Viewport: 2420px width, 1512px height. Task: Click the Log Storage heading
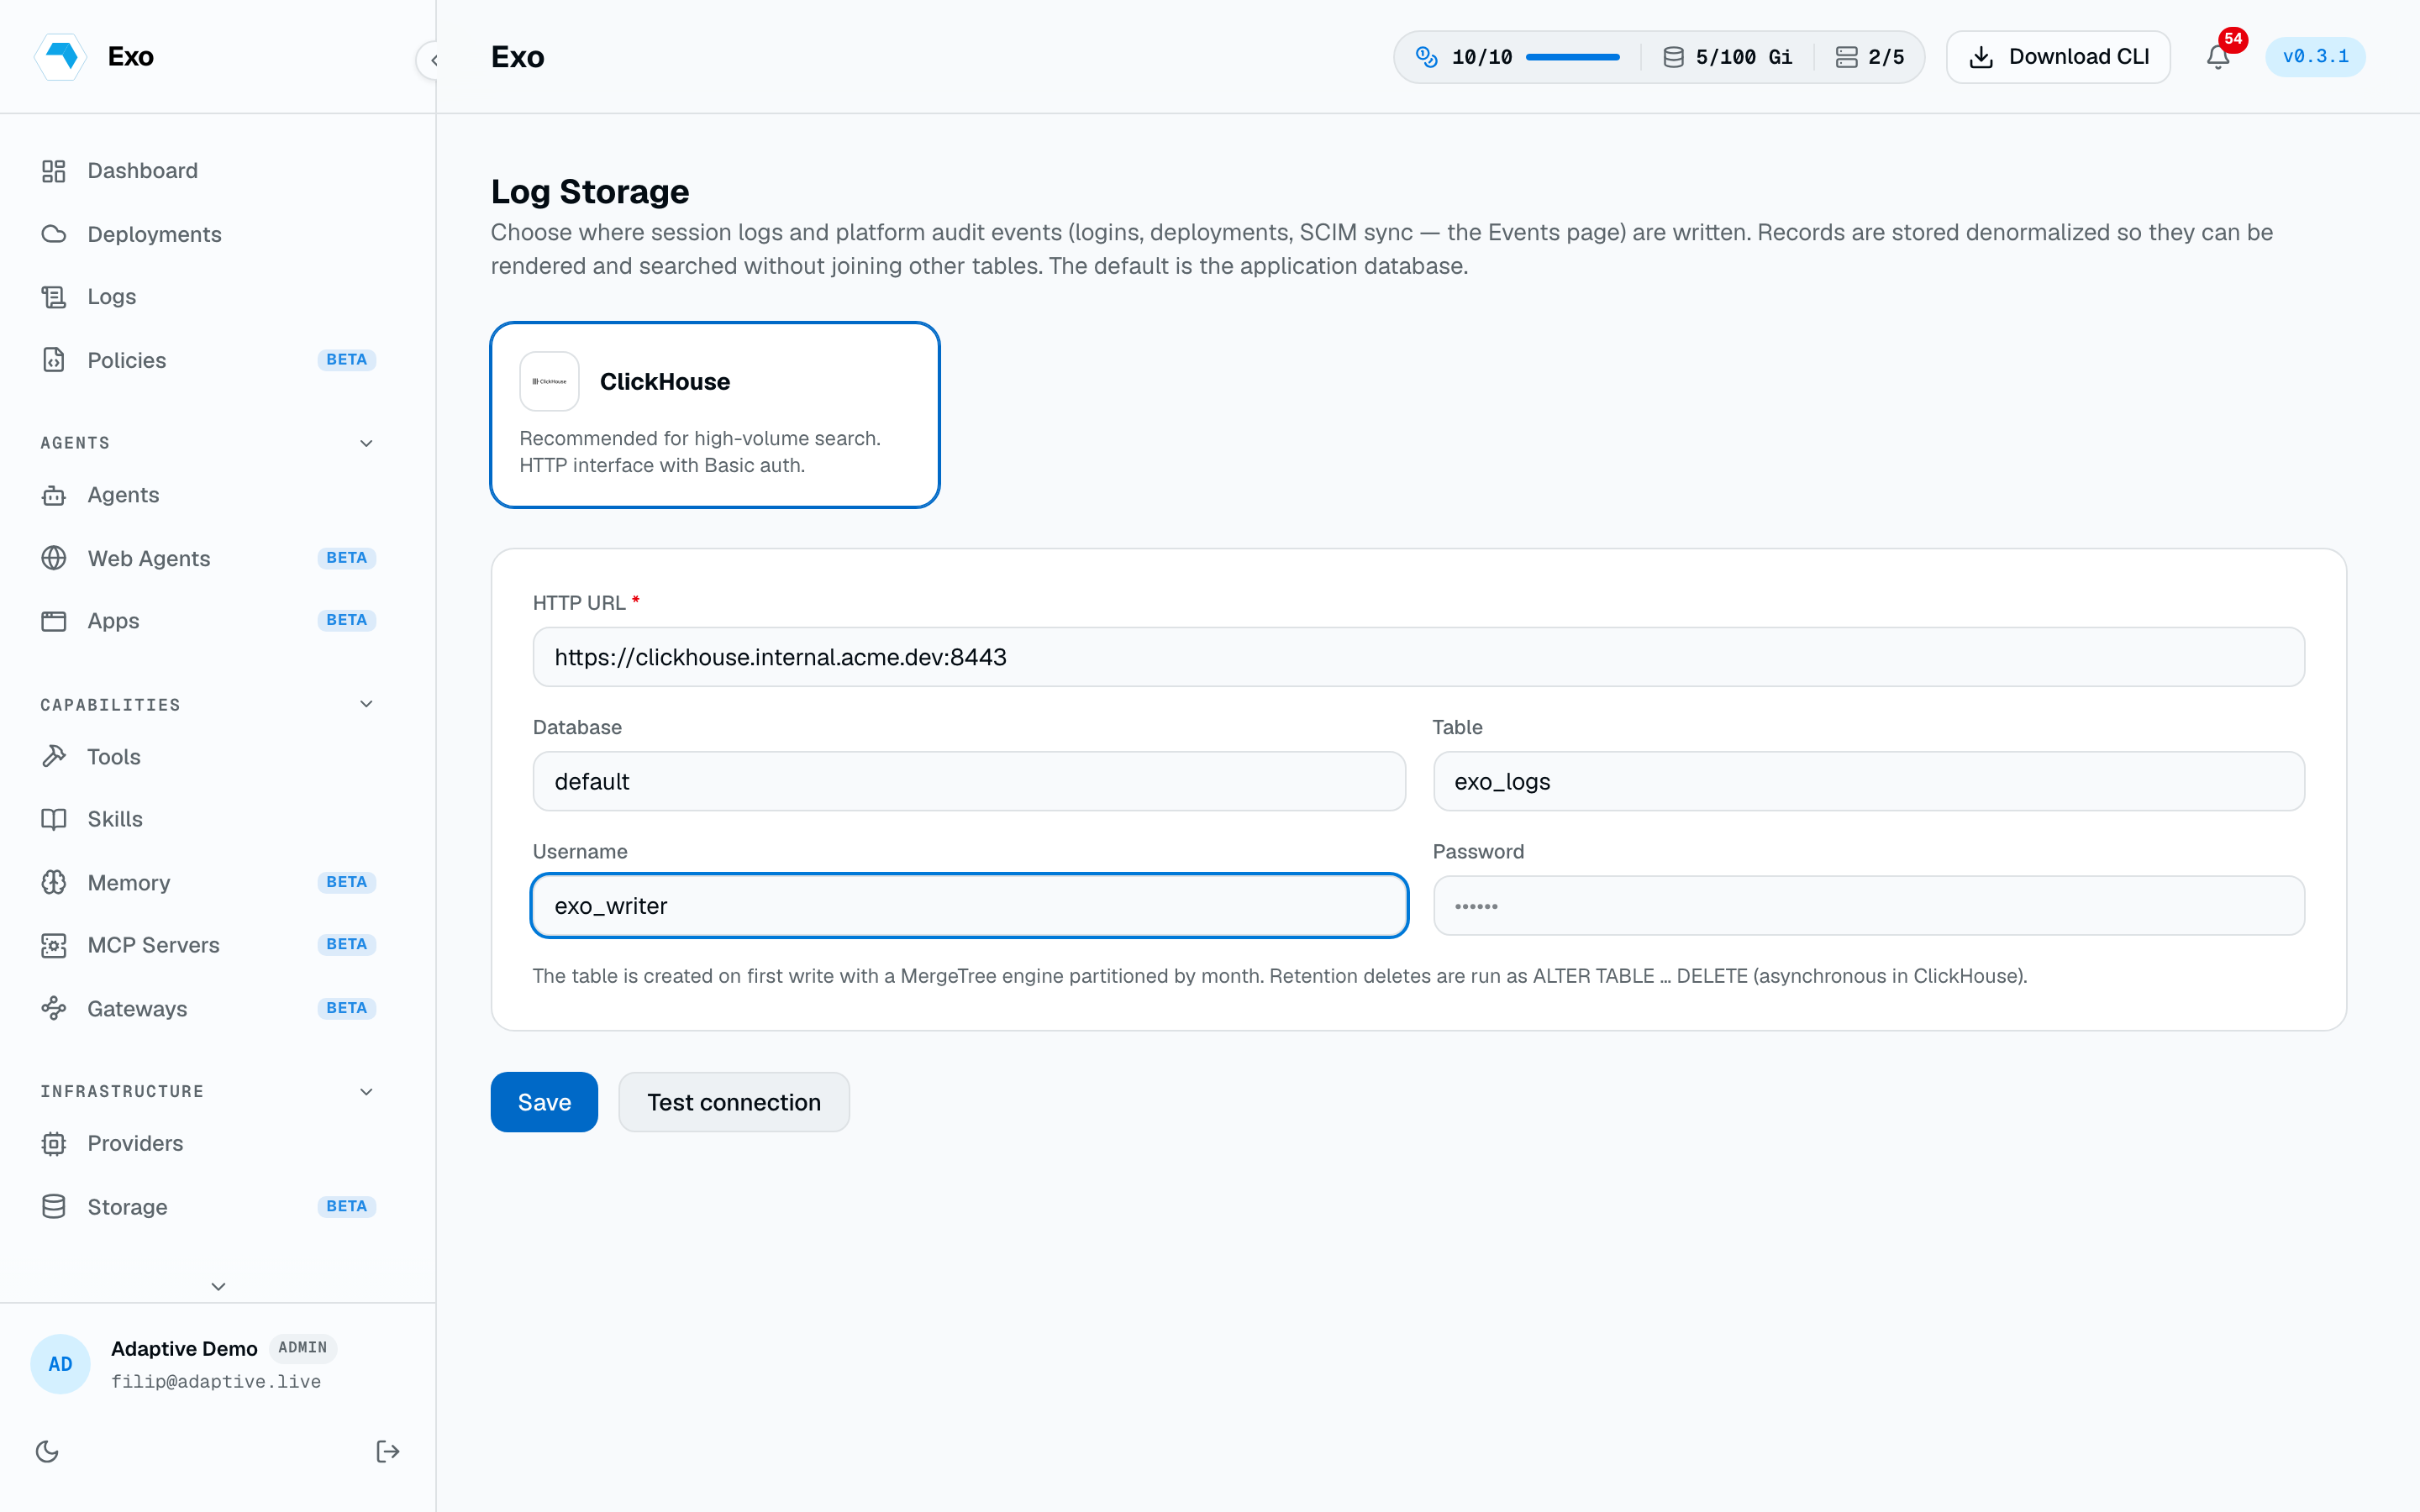(590, 191)
